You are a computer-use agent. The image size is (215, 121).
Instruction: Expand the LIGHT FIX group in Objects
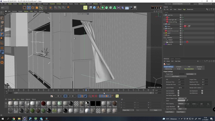(164, 15)
